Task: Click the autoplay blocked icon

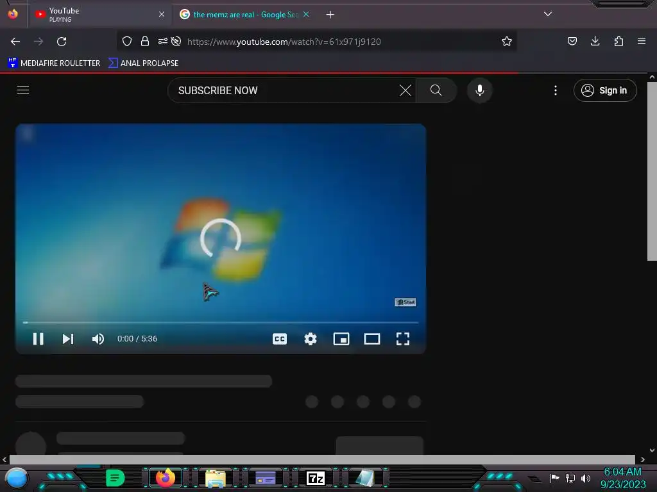Action: point(176,41)
